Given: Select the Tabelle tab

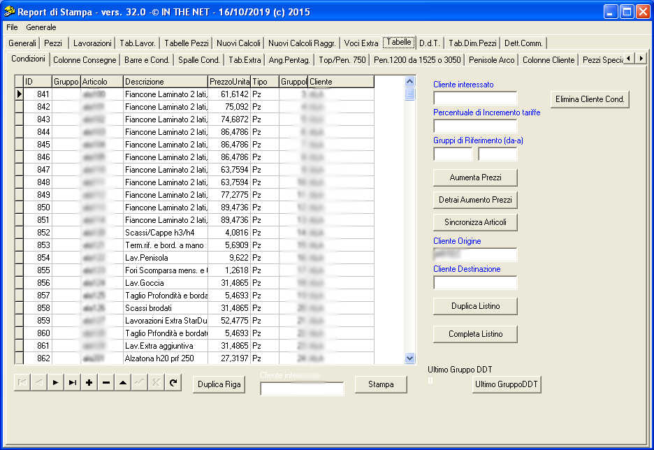Looking at the screenshot, I should pyautogui.click(x=399, y=42).
